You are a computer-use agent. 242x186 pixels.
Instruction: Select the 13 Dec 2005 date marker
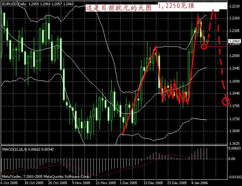click(x=153, y=183)
